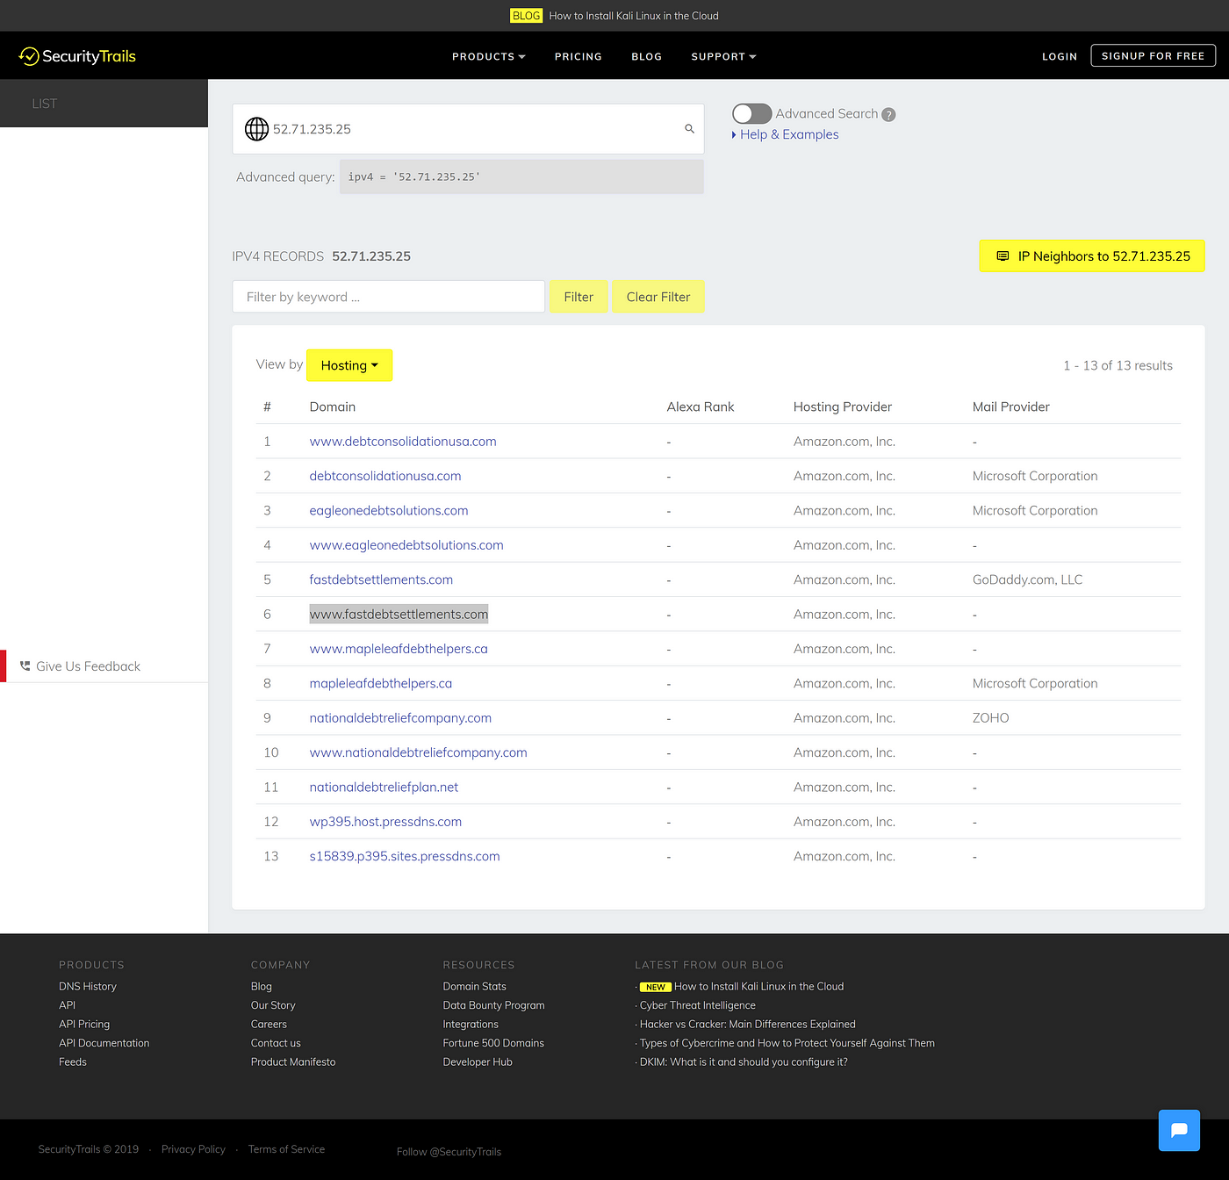
Task: Click the Give Us Feedback phone icon
Action: point(25,666)
